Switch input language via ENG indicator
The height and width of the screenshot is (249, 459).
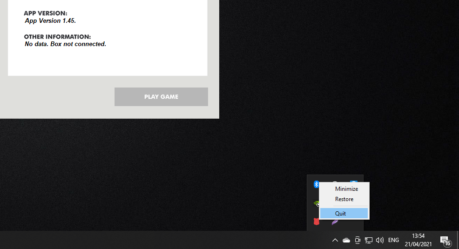click(x=393, y=240)
